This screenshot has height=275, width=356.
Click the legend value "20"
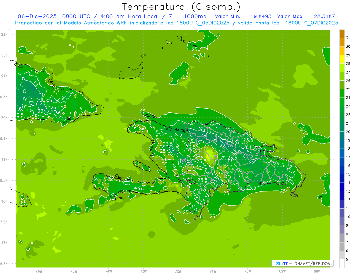pos(348,132)
